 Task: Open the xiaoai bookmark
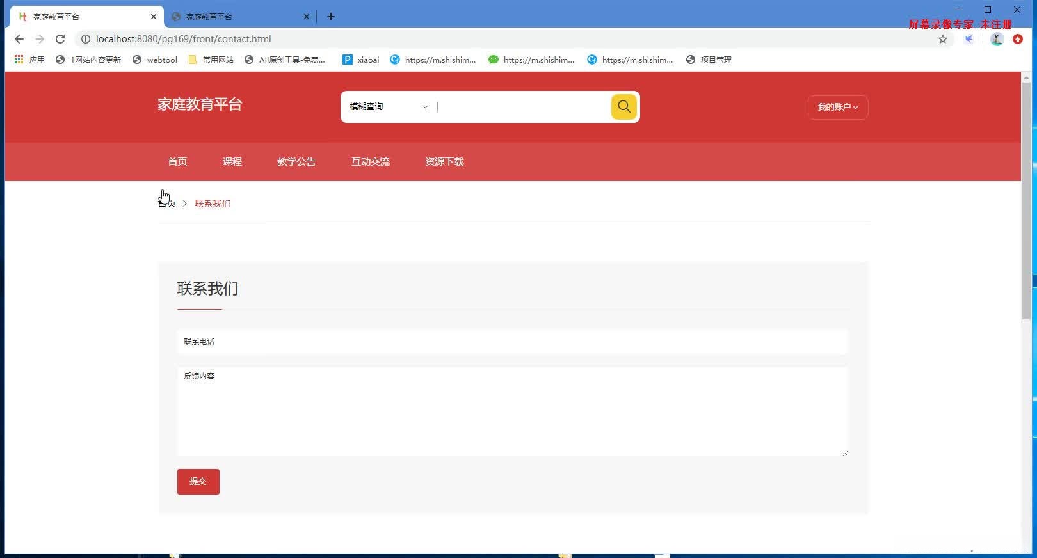click(x=361, y=60)
